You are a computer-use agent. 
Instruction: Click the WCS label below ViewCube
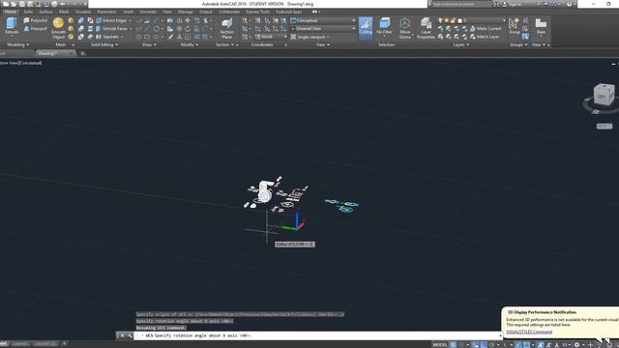(x=604, y=127)
